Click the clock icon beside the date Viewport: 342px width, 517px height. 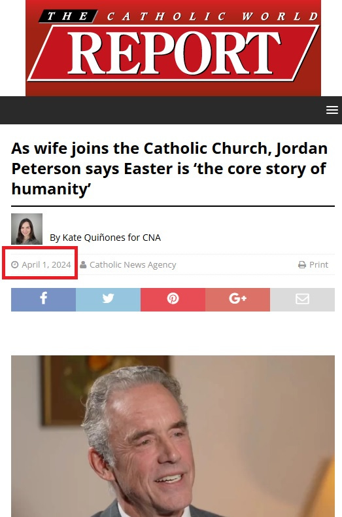15,264
